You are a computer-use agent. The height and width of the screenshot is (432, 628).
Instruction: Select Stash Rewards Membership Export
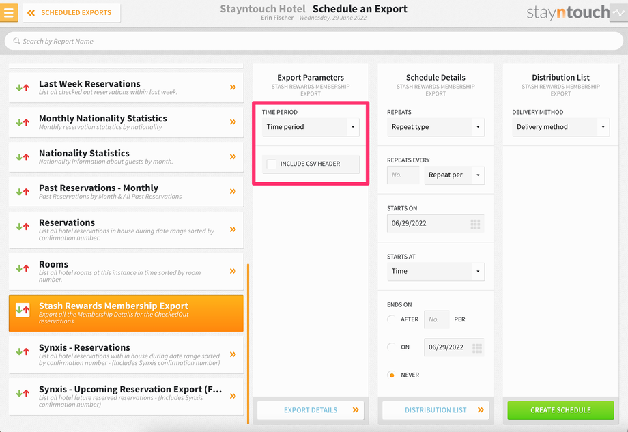[x=126, y=313]
